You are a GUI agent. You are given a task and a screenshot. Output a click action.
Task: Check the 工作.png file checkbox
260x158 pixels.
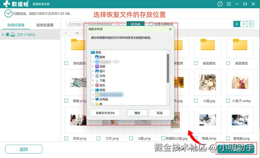coord(98,138)
